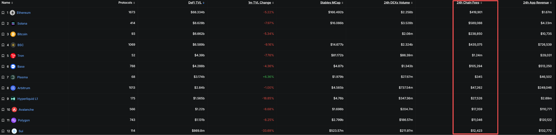Sort by 24h DEXs Volume header

[x=397, y=3]
